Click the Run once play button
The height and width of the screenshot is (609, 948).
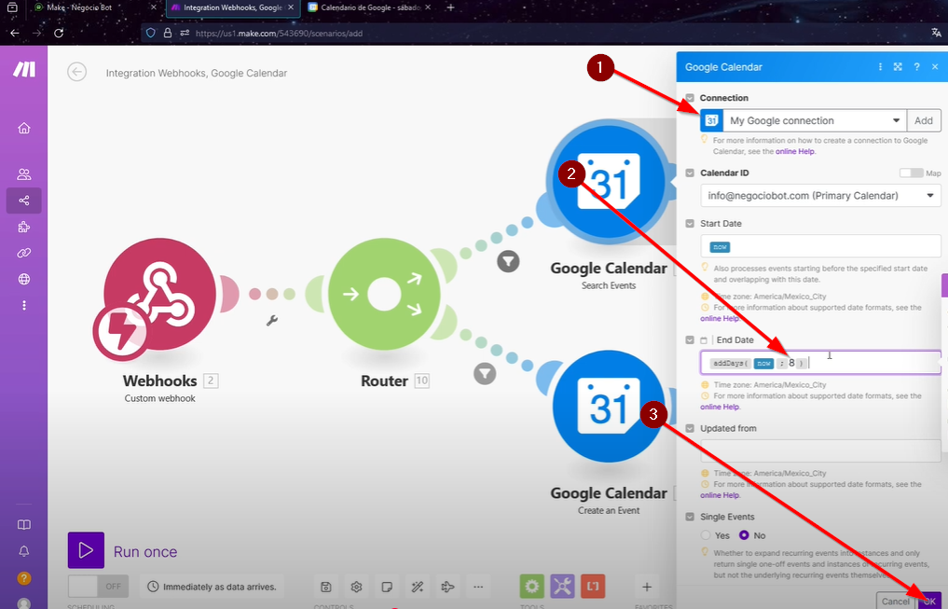86,549
